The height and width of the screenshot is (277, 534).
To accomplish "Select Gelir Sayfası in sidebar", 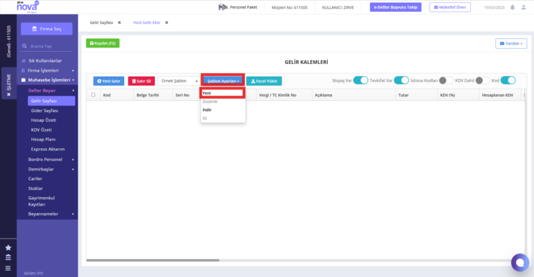I will click(51, 101).
